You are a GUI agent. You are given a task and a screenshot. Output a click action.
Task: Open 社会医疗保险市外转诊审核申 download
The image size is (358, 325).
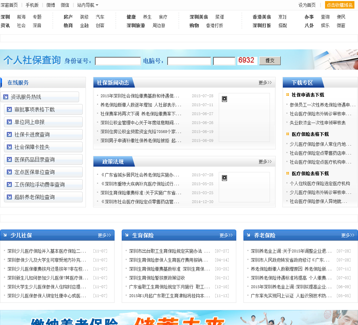click(320, 114)
